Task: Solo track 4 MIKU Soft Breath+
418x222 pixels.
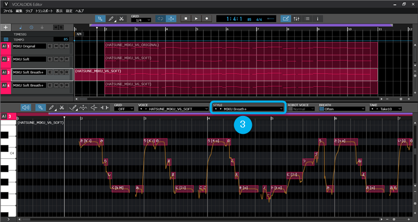Action: [x=61, y=85]
